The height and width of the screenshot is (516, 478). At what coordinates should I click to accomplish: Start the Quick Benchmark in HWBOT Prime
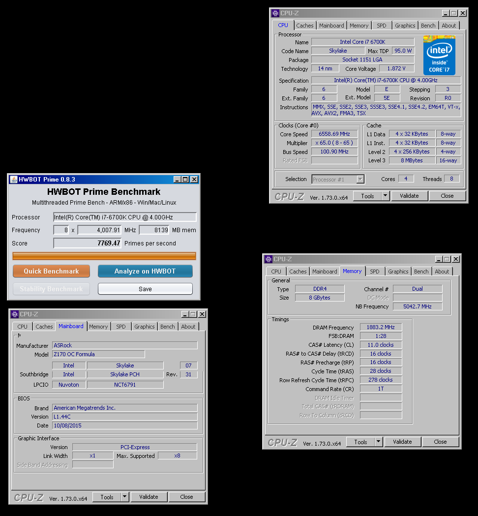51,271
